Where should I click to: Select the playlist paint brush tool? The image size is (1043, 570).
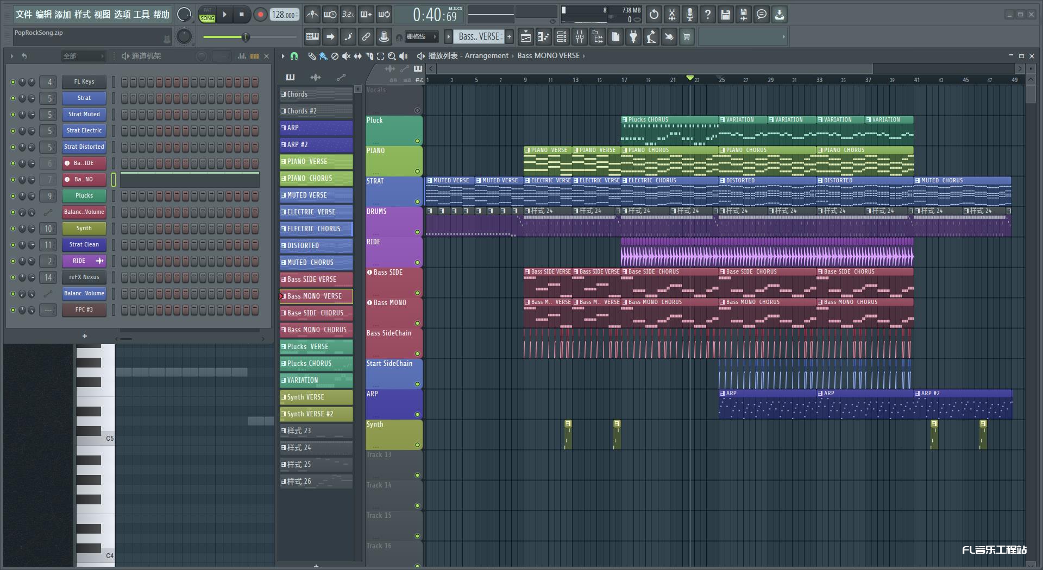(323, 56)
